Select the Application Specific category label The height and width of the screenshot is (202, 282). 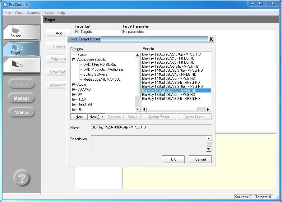92,60
